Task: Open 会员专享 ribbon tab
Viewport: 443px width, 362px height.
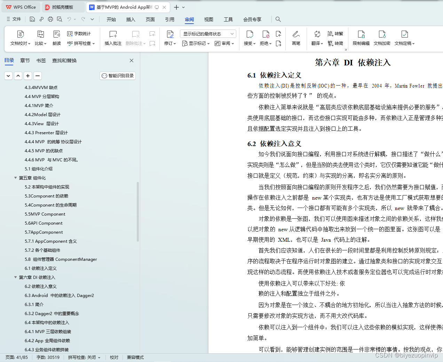Action: pyautogui.click(x=252, y=19)
